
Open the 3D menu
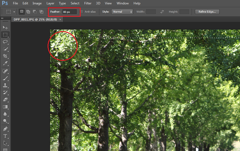[x=98, y=3]
